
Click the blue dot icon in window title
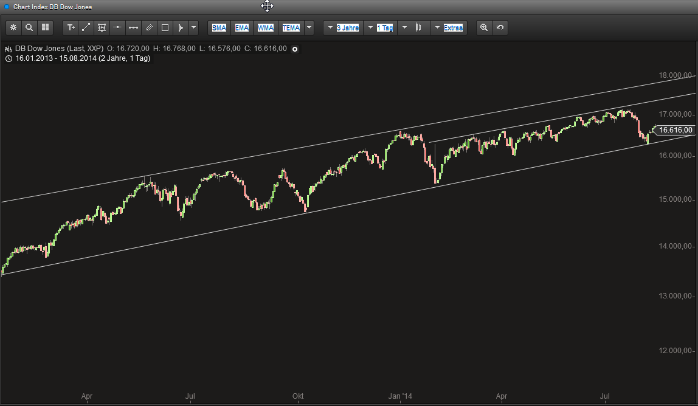pyautogui.click(x=6, y=7)
